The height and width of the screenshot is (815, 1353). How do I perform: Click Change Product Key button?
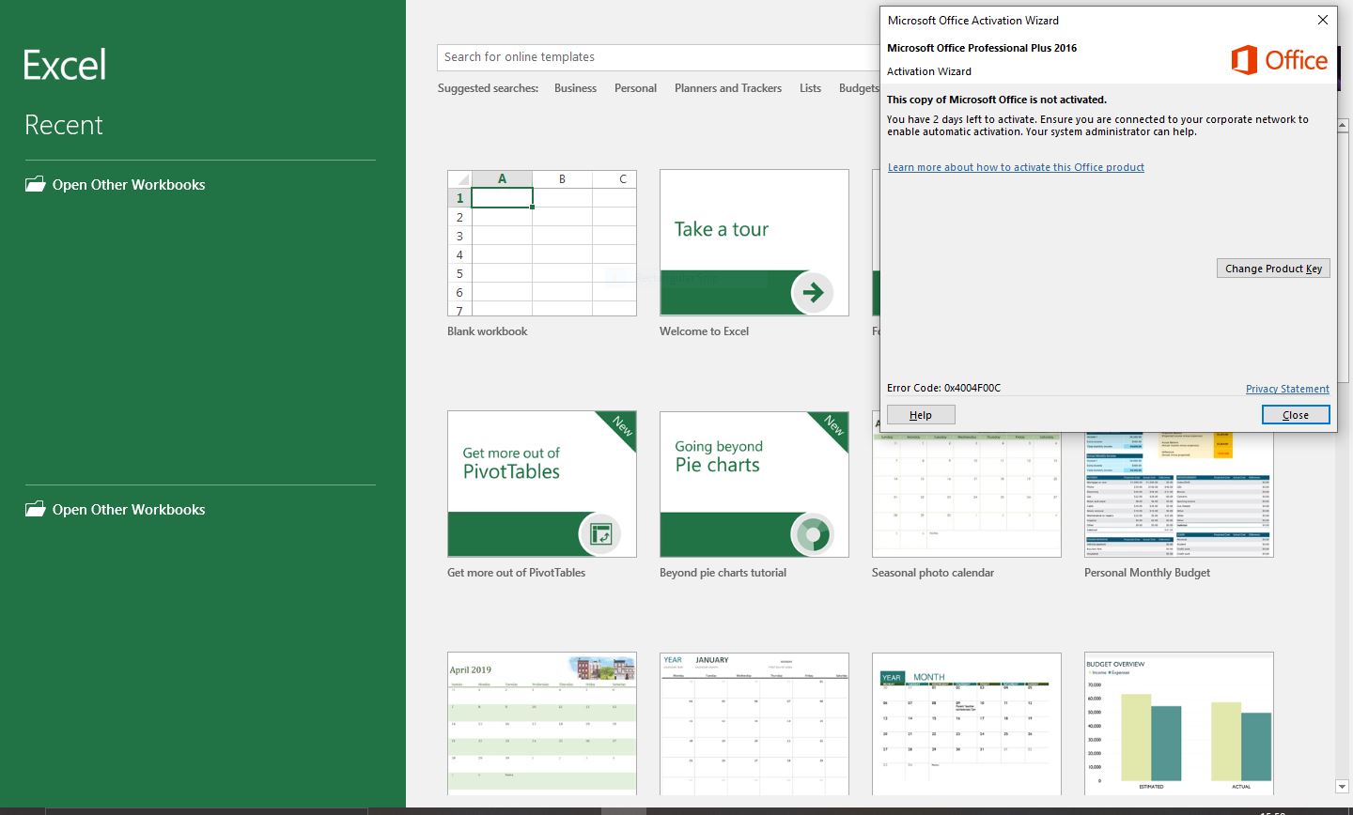click(x=1273, y=269)
